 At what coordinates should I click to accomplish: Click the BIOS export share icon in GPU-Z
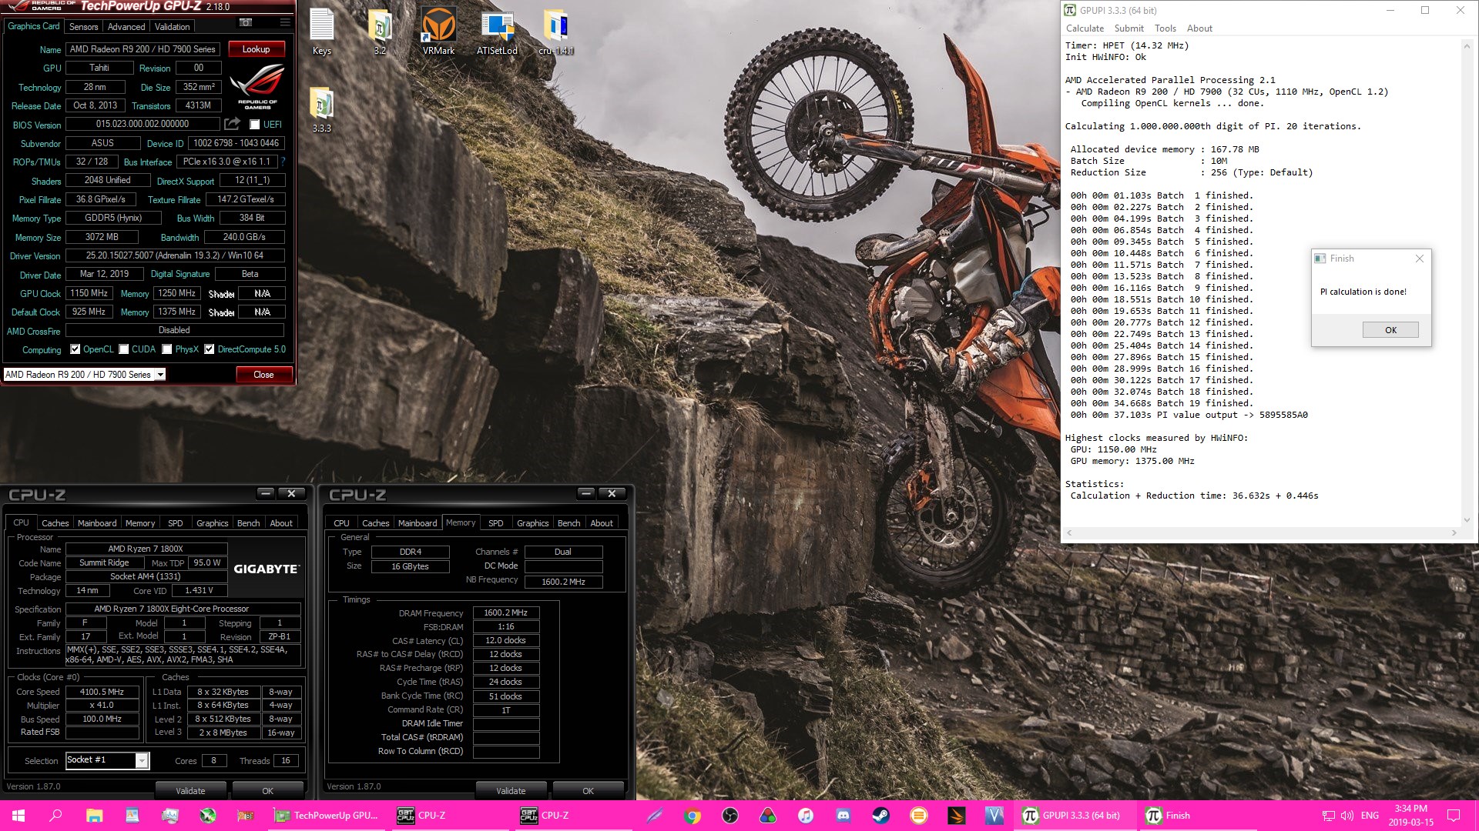coord(233,124)
